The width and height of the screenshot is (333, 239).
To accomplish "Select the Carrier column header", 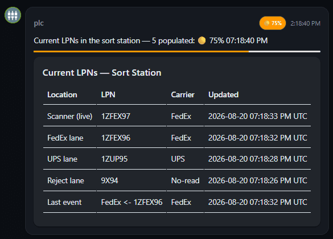I will click(x=183, y=94).
